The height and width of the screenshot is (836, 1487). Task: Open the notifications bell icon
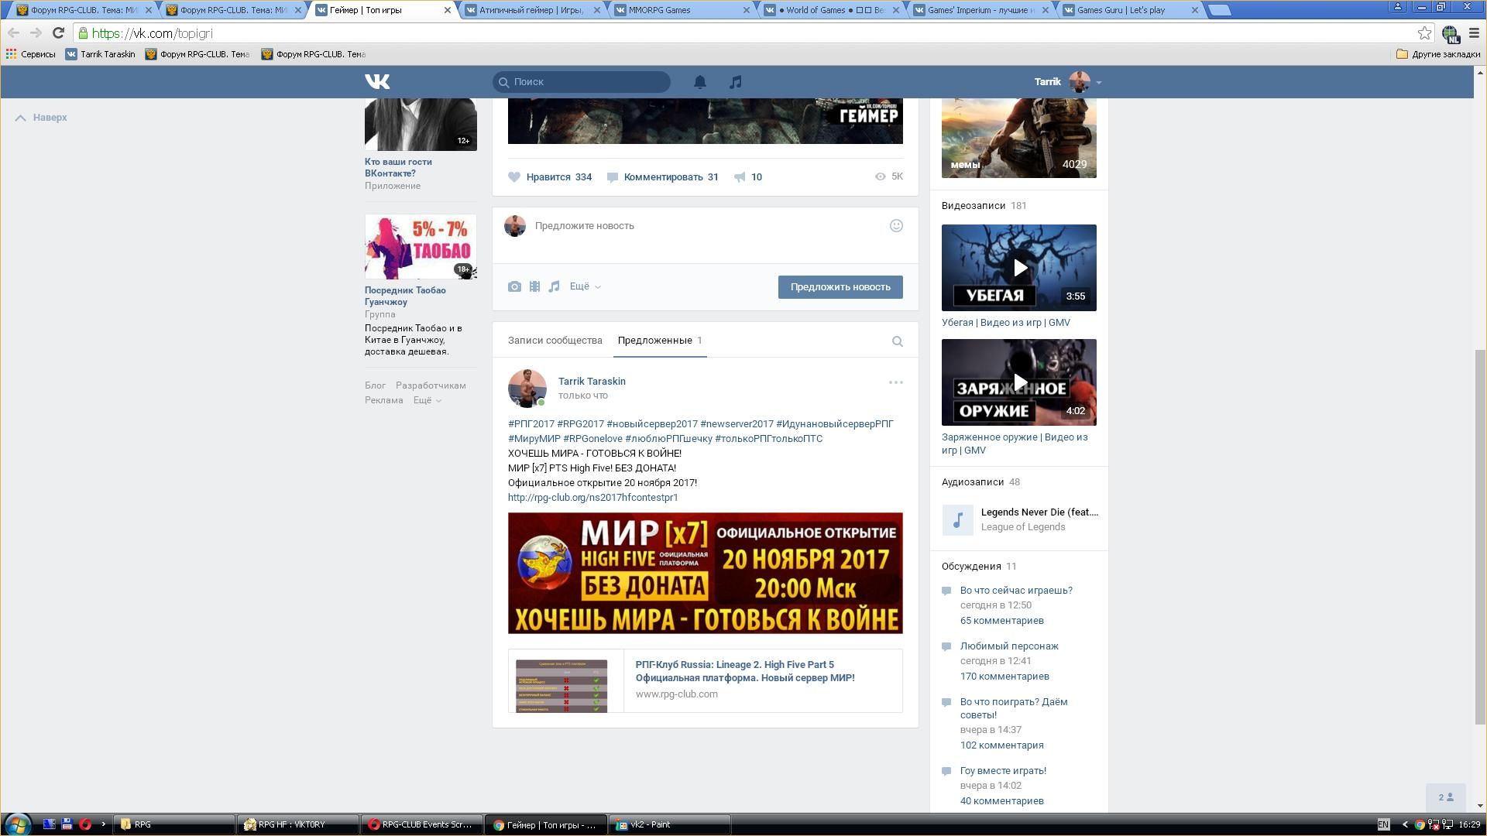point(699,82)
